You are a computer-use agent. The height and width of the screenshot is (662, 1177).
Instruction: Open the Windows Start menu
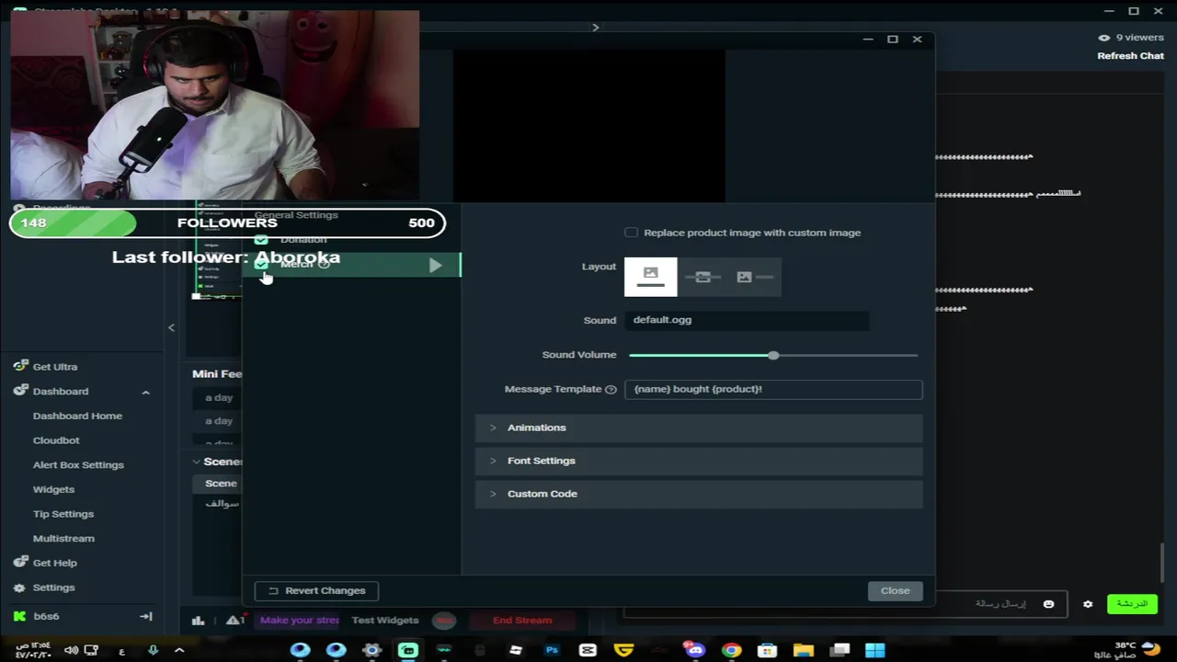874,650
